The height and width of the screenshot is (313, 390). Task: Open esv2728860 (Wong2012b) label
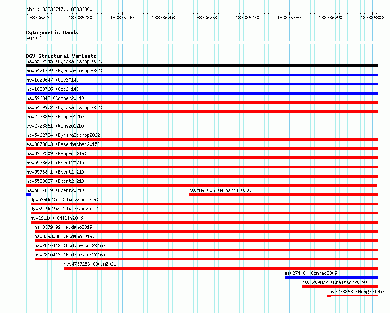click(55, 117)
